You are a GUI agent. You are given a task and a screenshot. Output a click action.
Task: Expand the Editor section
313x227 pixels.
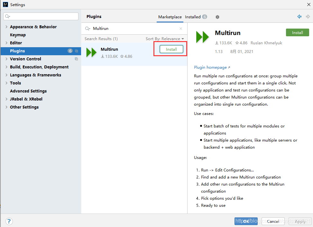click(6, 43)
